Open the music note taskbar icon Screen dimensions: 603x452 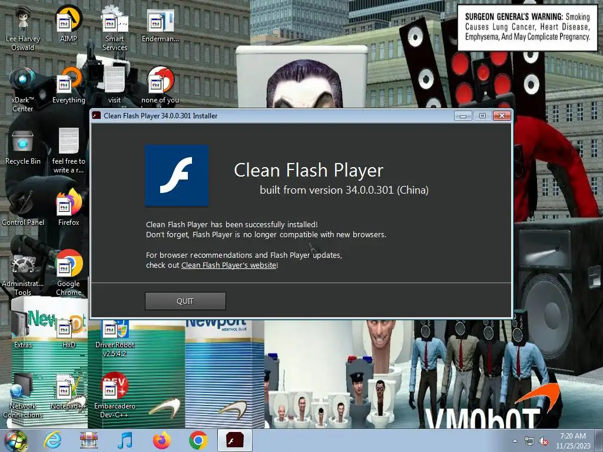point(125,440)
